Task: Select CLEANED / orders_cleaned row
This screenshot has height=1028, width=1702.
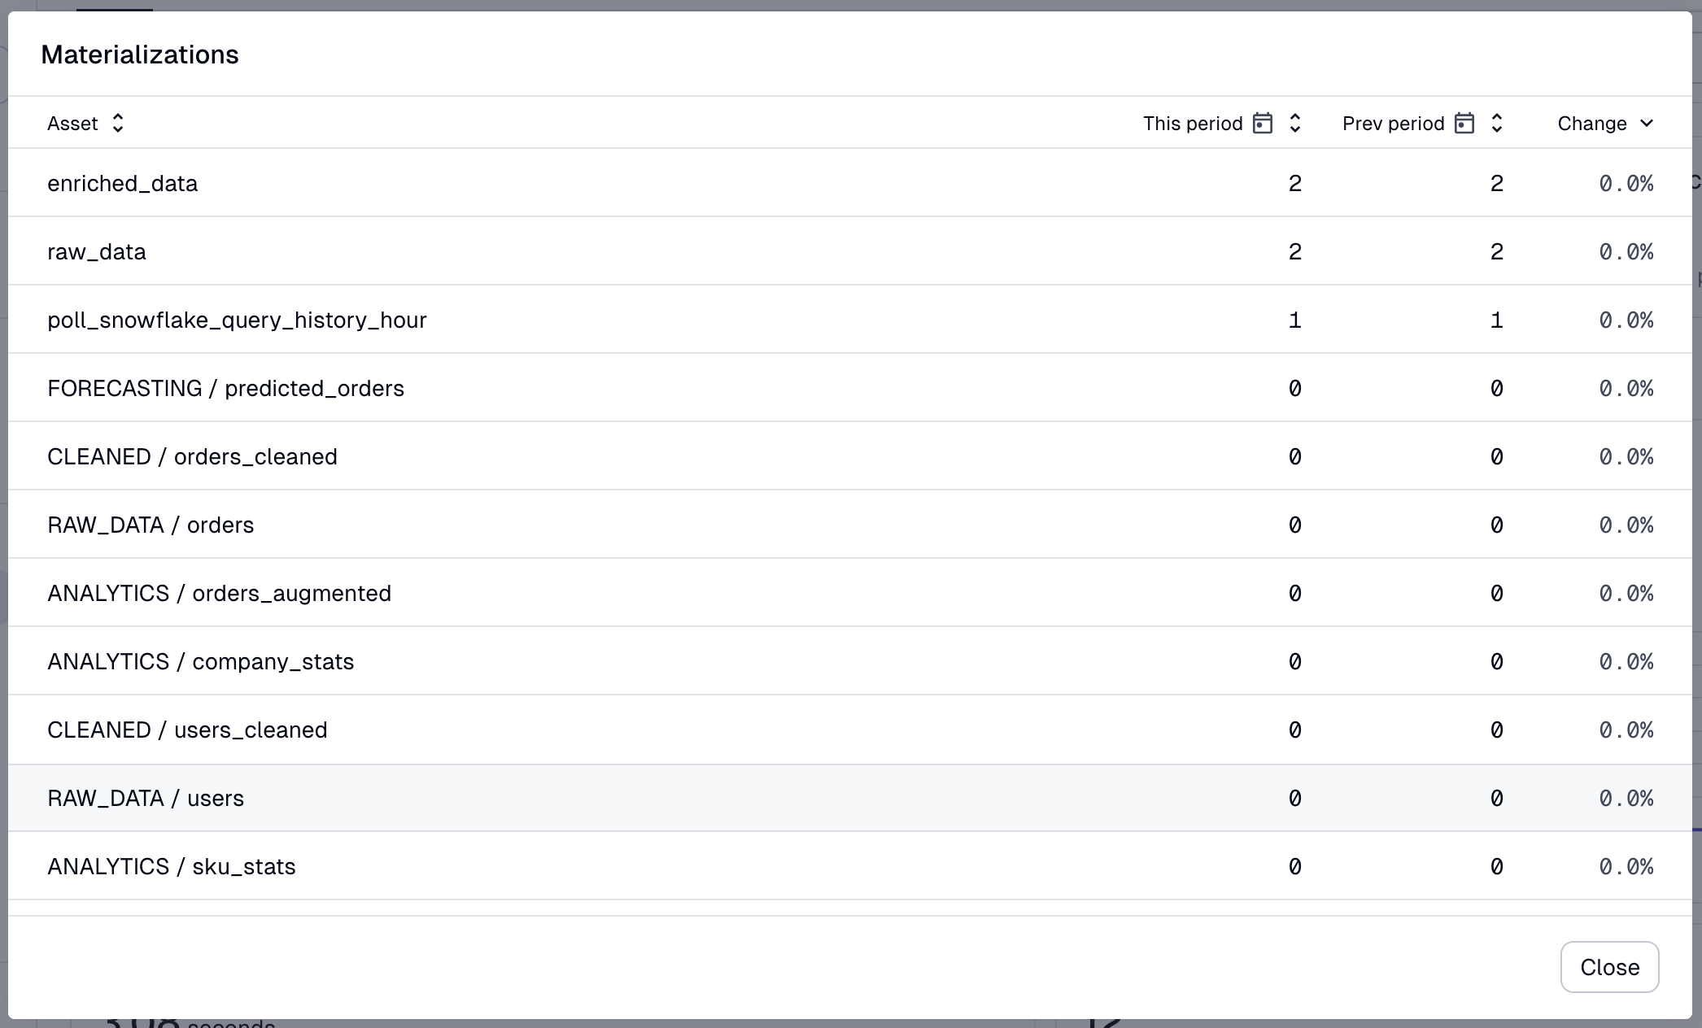Action: [x=192, y=457]
